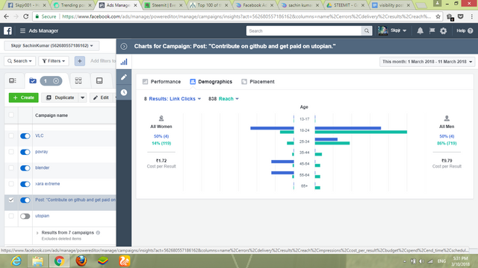Click the Edit button
The height and width of the screenshot is (268, 478).
(x=102, y=98)
